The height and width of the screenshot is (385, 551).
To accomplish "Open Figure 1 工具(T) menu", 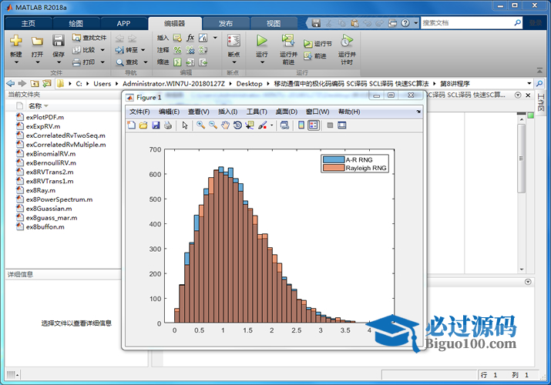I will point(257,112).
